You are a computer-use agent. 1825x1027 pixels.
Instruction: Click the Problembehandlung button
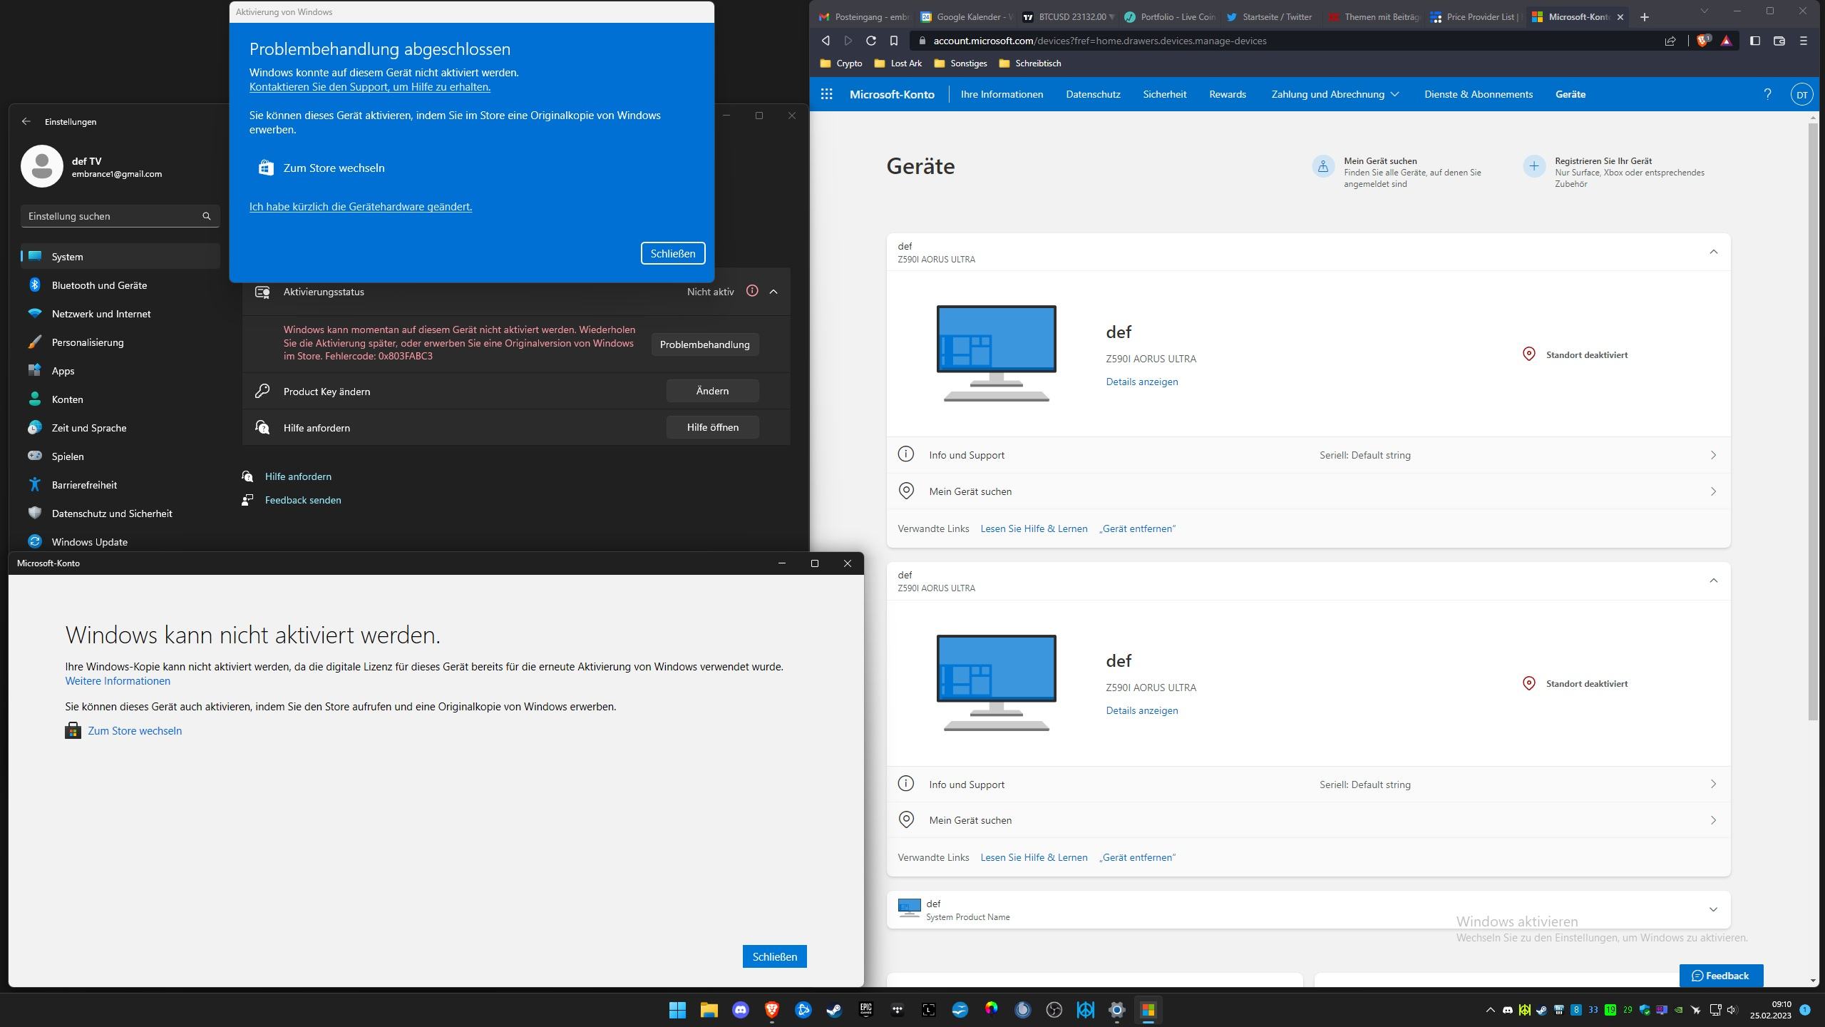pyautogui.click(x=704, y=344)
